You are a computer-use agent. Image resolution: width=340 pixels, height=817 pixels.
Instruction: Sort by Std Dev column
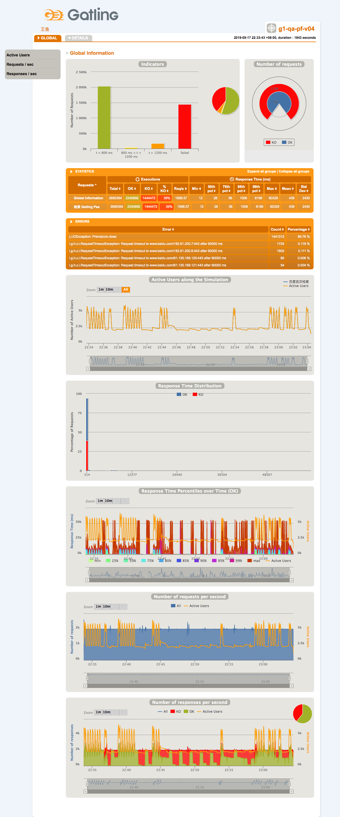304,189
